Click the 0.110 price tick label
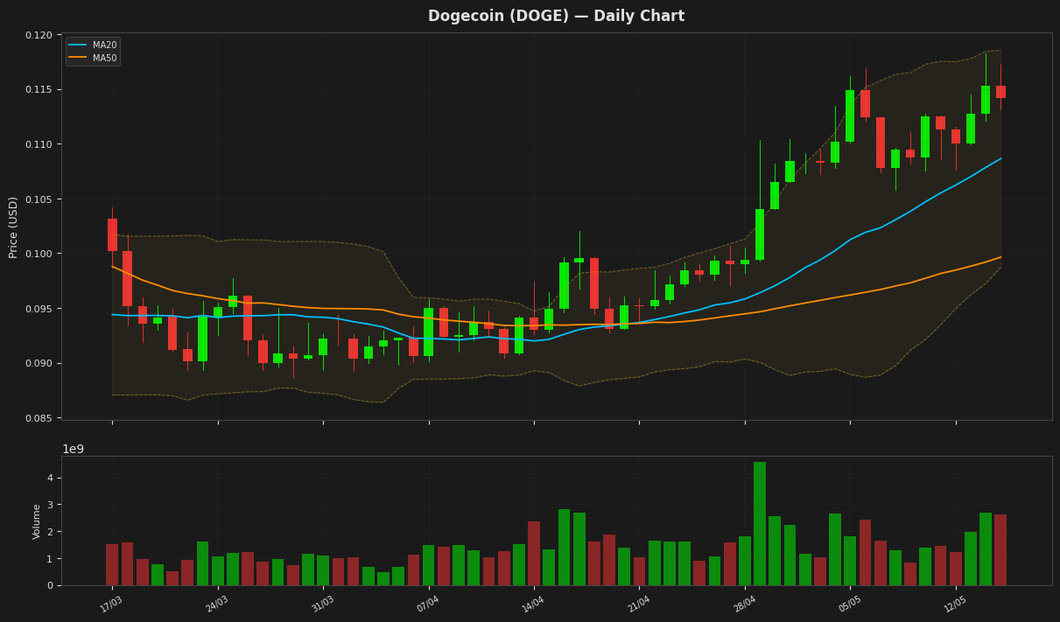This screenshot has width=1060, height=622. click(39, 144)
